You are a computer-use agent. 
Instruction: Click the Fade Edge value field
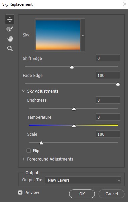tap(108, 75)
